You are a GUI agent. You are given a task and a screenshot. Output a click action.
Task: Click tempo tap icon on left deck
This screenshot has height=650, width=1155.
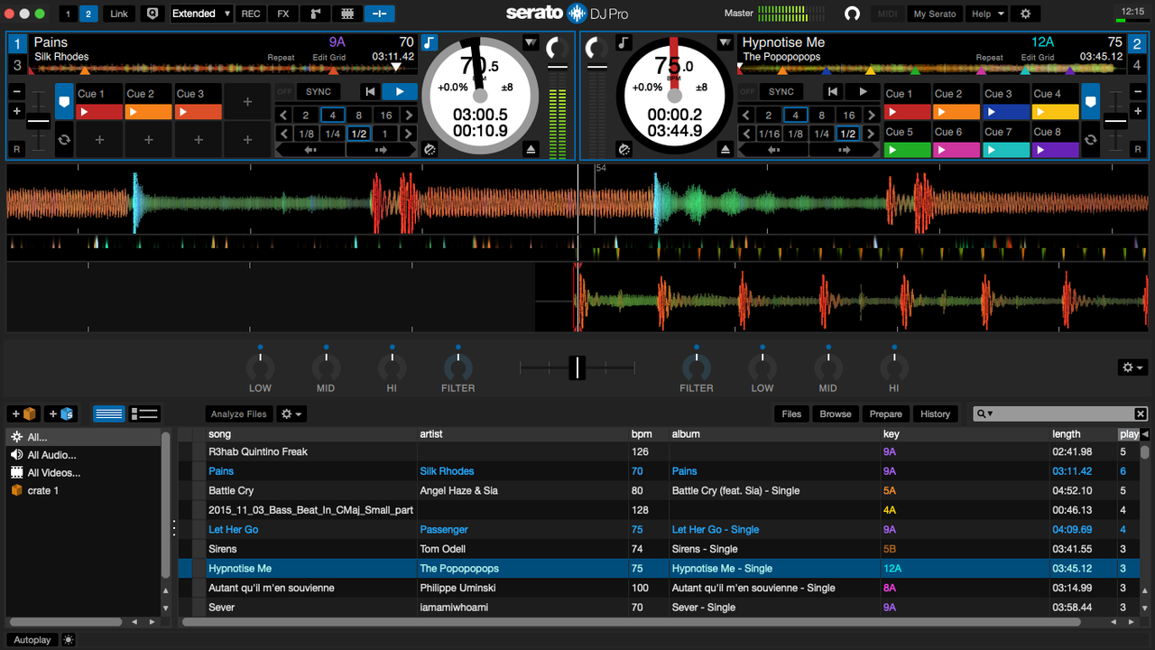pos(430,149)
